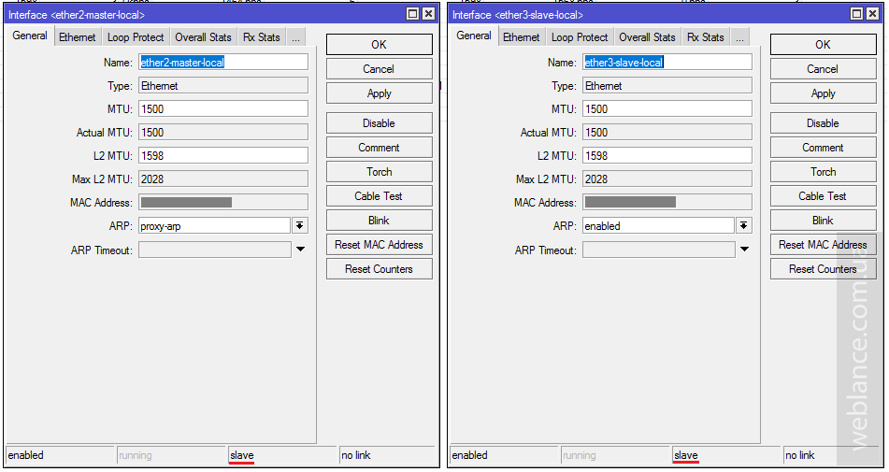Click Name field containing ether3-slave-local
889x472 pixels.
(x=667, y=63)
